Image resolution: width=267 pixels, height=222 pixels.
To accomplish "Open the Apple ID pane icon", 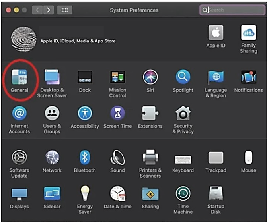I will [216, 33].
